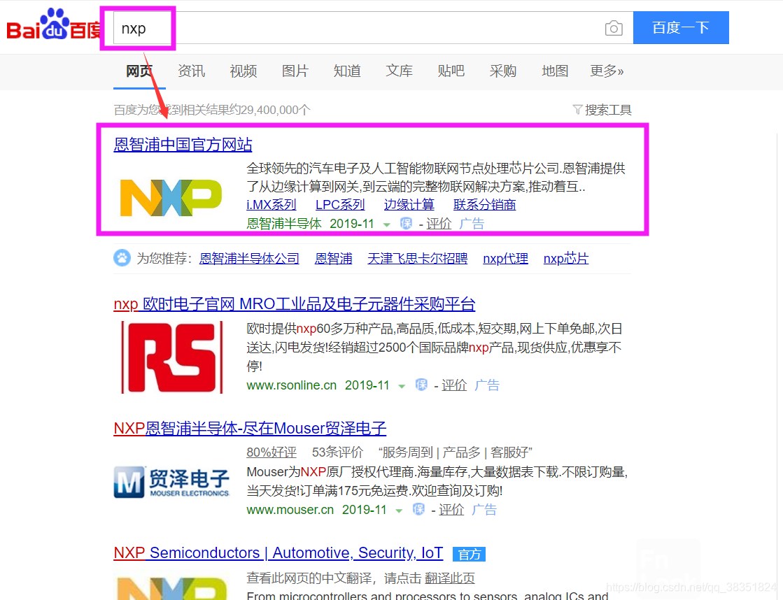
Task: Click recommended search 恩智浦
Action: tap(334, 259)
